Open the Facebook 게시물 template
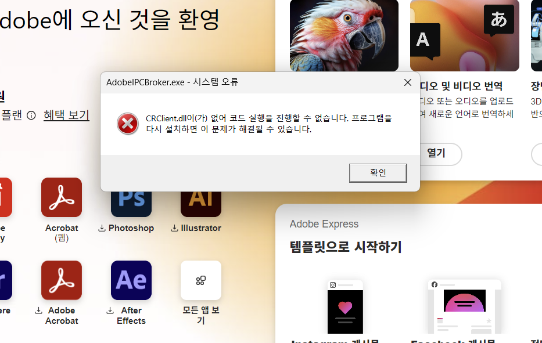The height and width of the screenshot is (343, 542). tap(464, 306)
